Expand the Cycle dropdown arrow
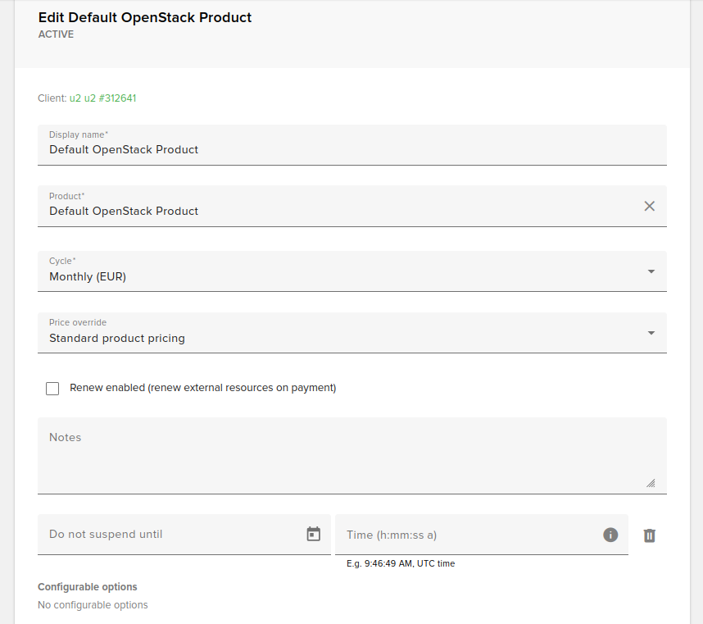This screenshot has height=624, width=703. [651, 271]
